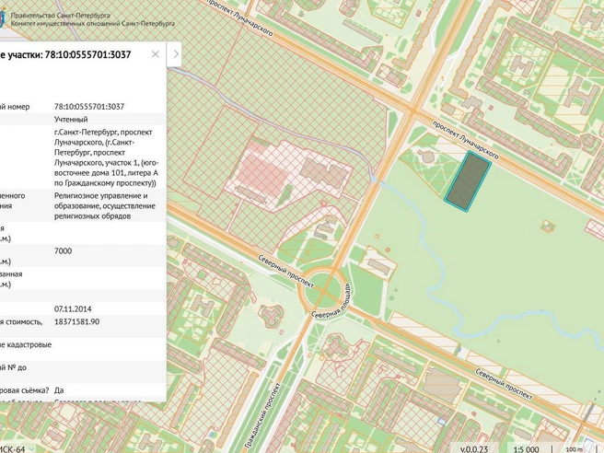
Task: Click the version label v.0.0.23
Action: tap(474, 449)
